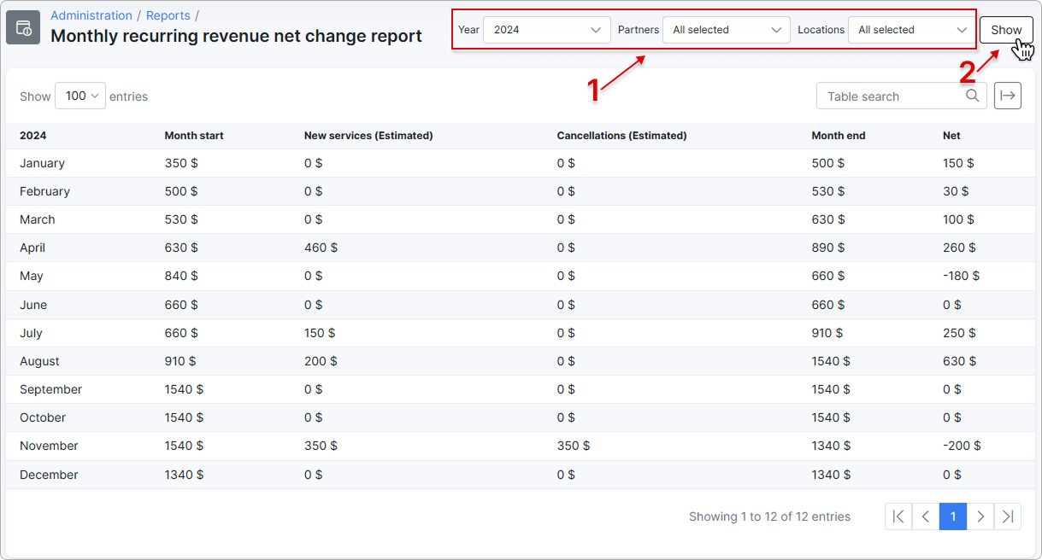1042x560 pixels.
Task: Click the magnifier icon in Table search
Action: [973, 96]
